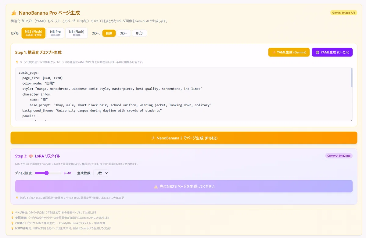Click the line - name: "隆"
Viewport: 366px width, 238px height.
(x=37, y=100)
